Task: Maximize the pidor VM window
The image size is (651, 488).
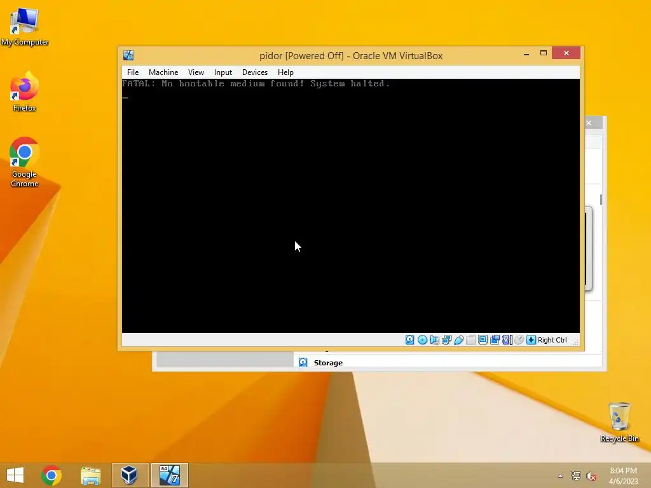Action: [x=544, y=53]
